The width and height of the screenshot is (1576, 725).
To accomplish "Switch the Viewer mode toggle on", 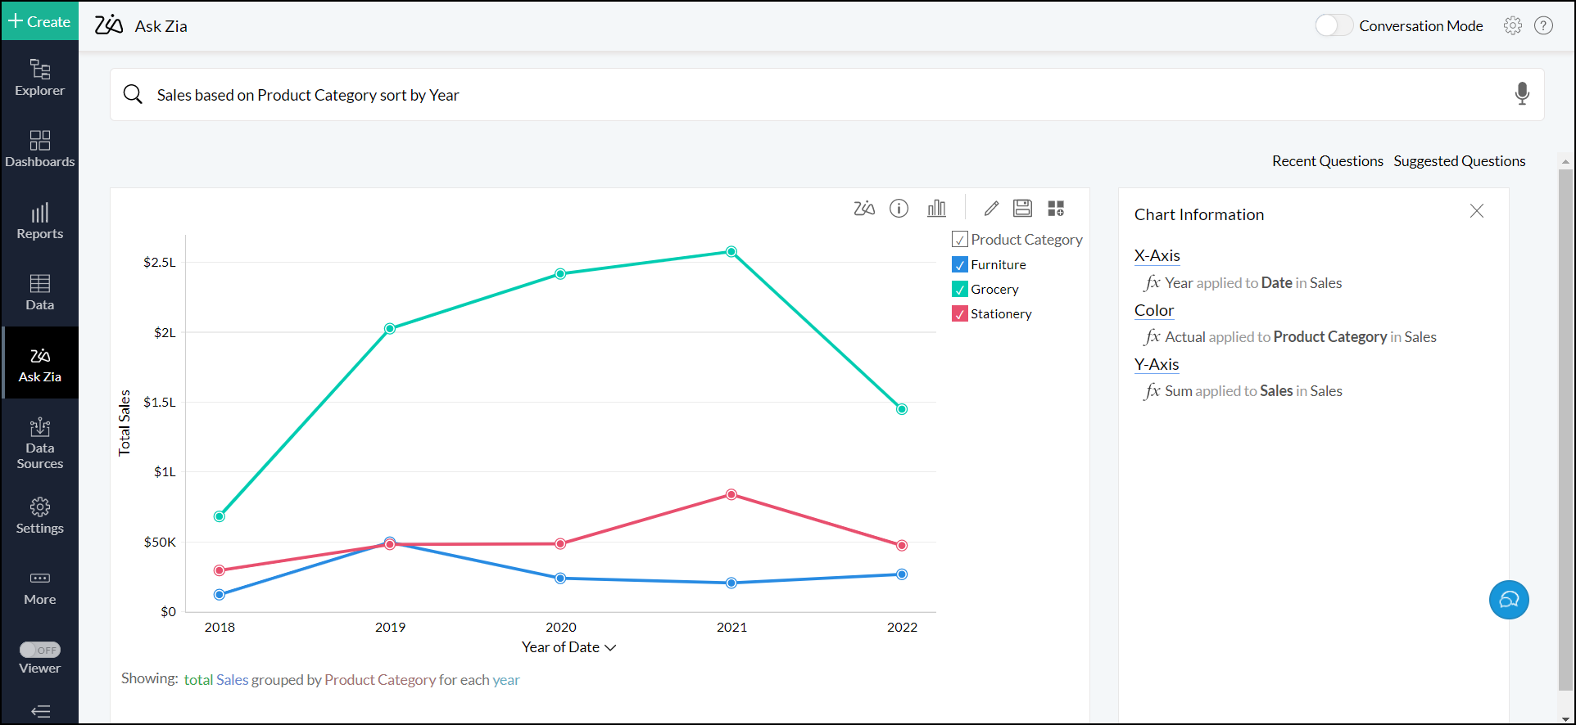I will tap(40, 650).
